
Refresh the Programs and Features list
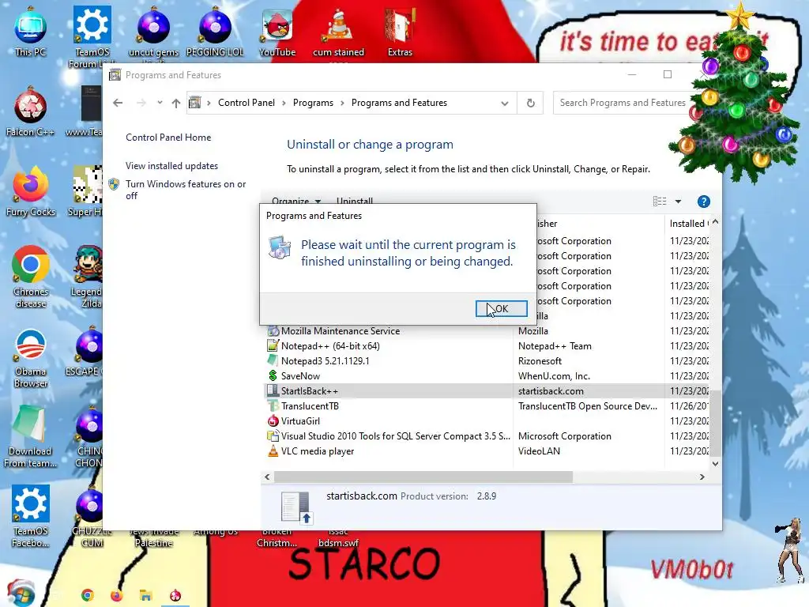(x=530, y=103)
